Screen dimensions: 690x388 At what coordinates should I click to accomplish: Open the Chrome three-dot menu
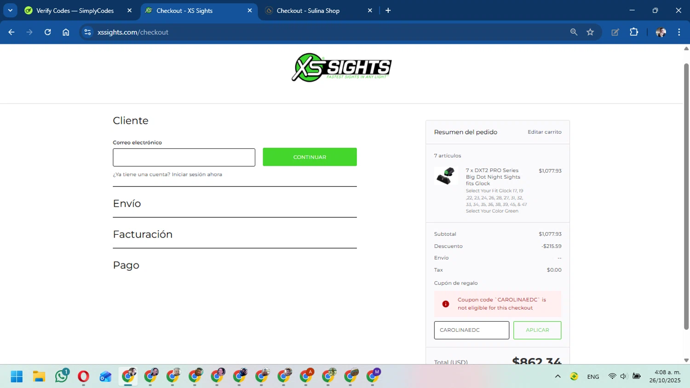(679, 32)
